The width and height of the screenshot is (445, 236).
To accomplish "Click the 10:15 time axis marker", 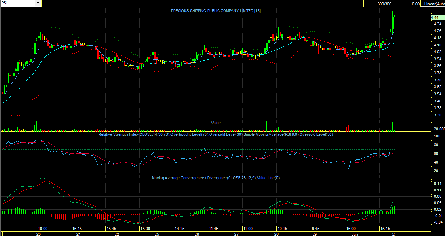I will (x=282, y=229).
